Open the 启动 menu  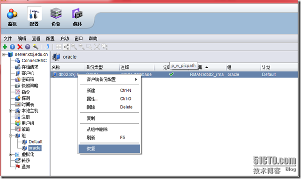pyautogui.click(x=64, y=39)
